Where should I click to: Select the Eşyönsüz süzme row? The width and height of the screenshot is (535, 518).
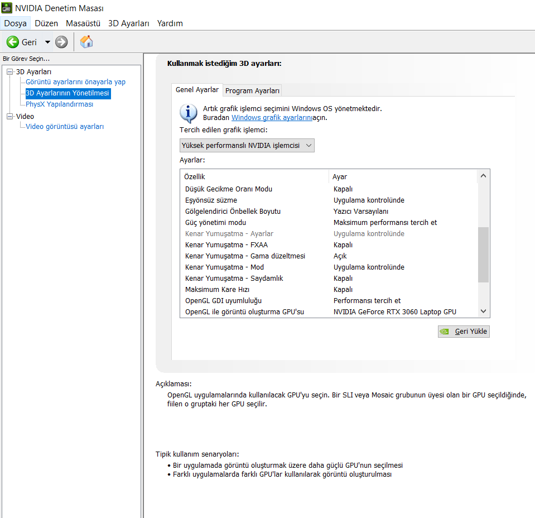328,200
